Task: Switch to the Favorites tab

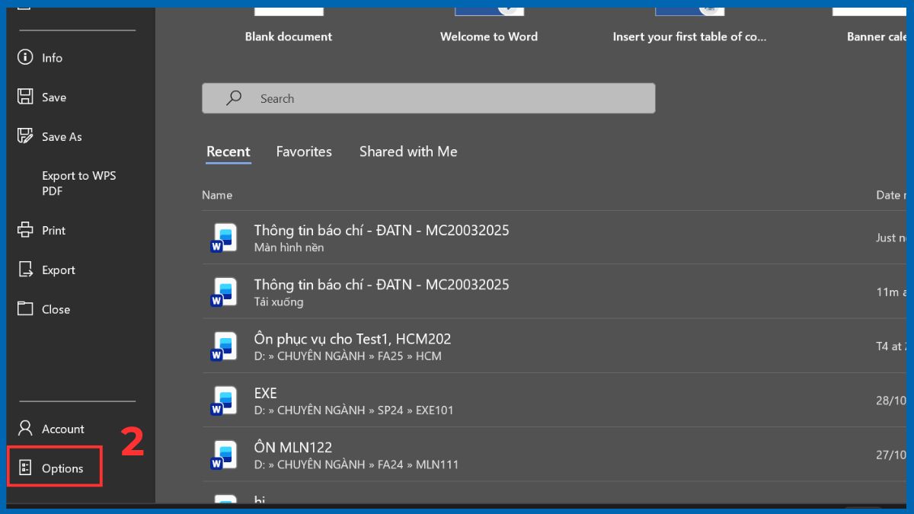Action: point(303,152)
